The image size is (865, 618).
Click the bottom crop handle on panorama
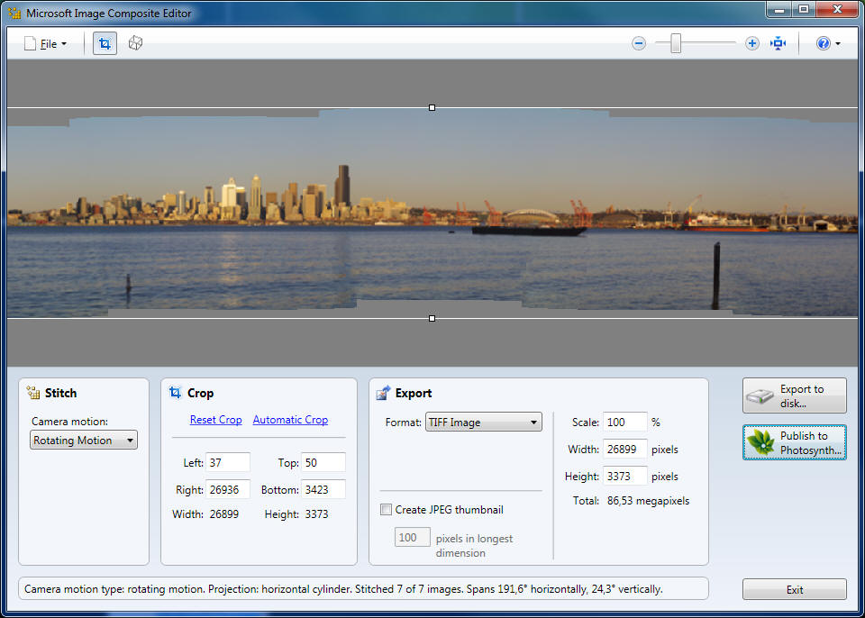pyautogui.click(x=432, y=318)
